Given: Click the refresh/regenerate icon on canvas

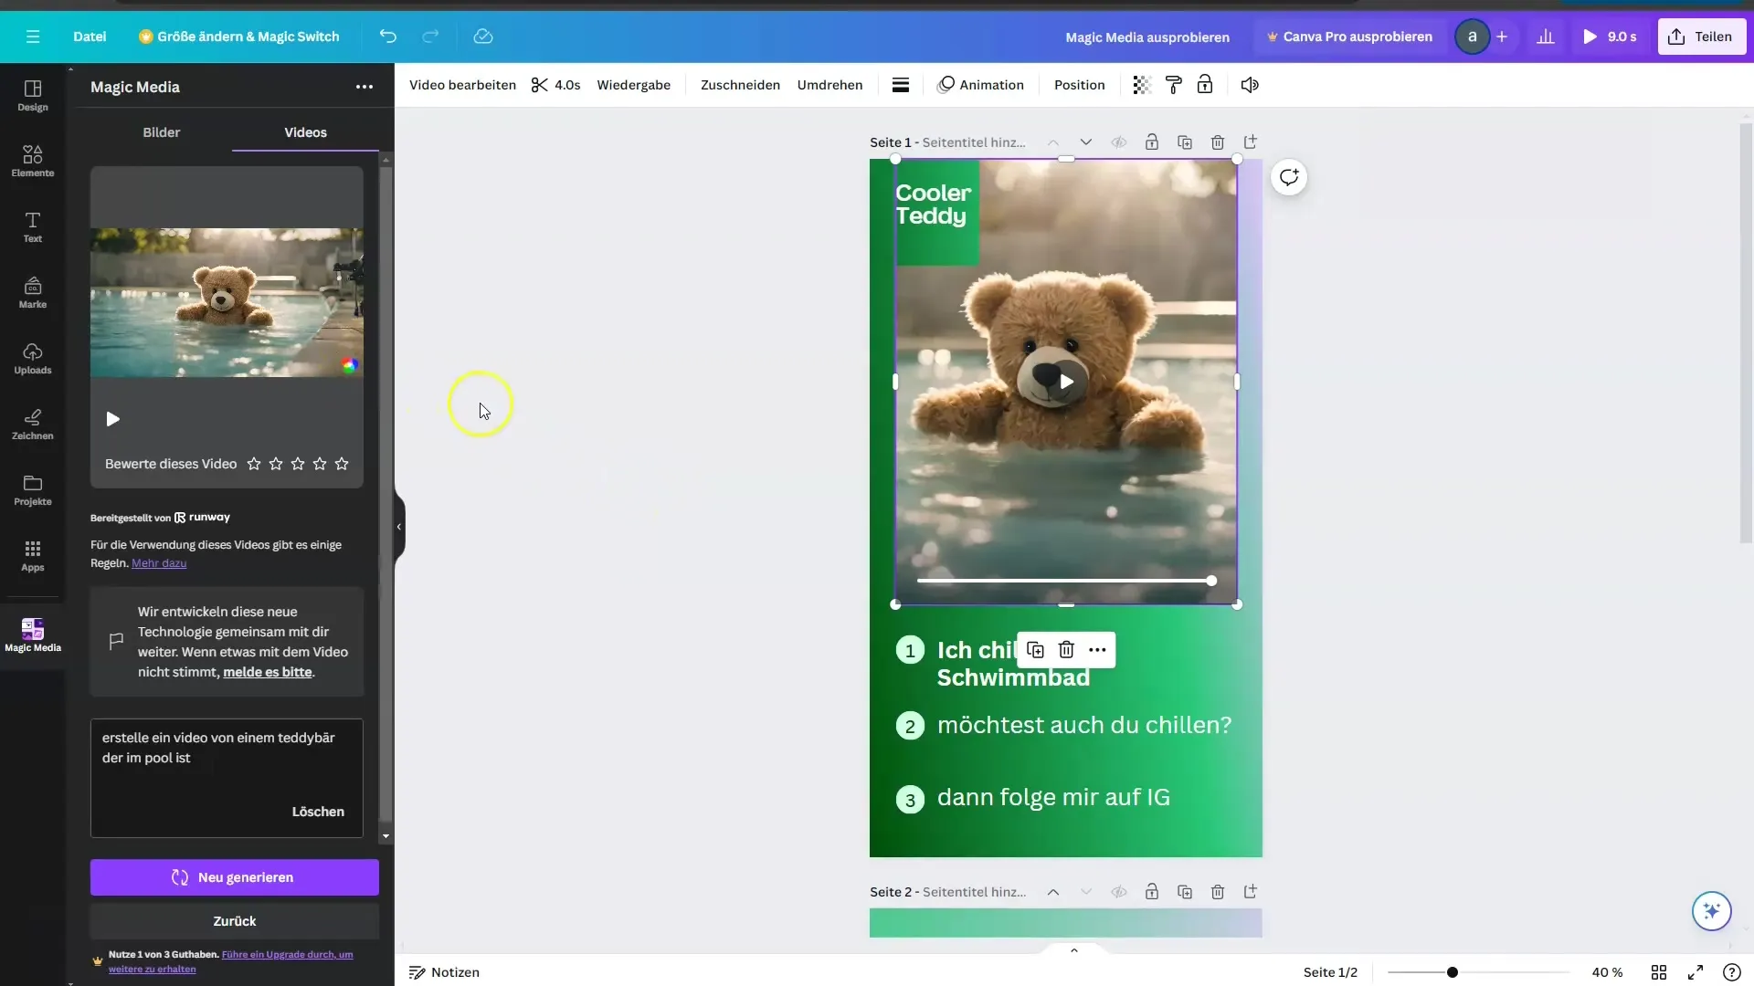Looking at the screenshot, I should tap(1290, 177).
